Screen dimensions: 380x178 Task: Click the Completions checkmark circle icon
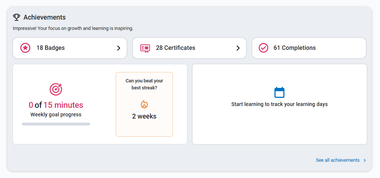click(264, 48)
